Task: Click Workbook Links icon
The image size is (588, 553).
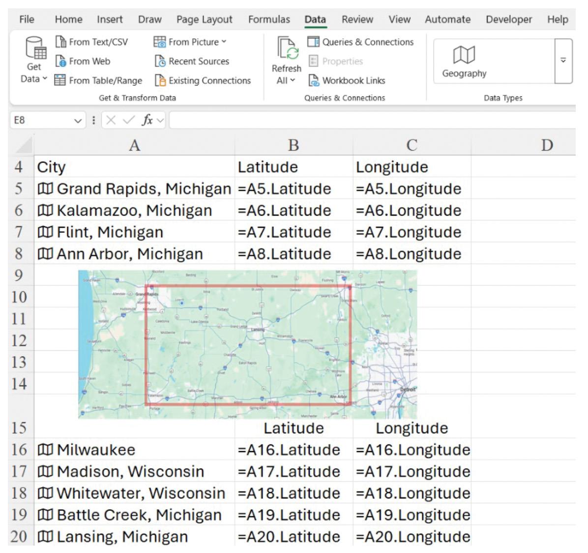Action: [x=314, y=80]
